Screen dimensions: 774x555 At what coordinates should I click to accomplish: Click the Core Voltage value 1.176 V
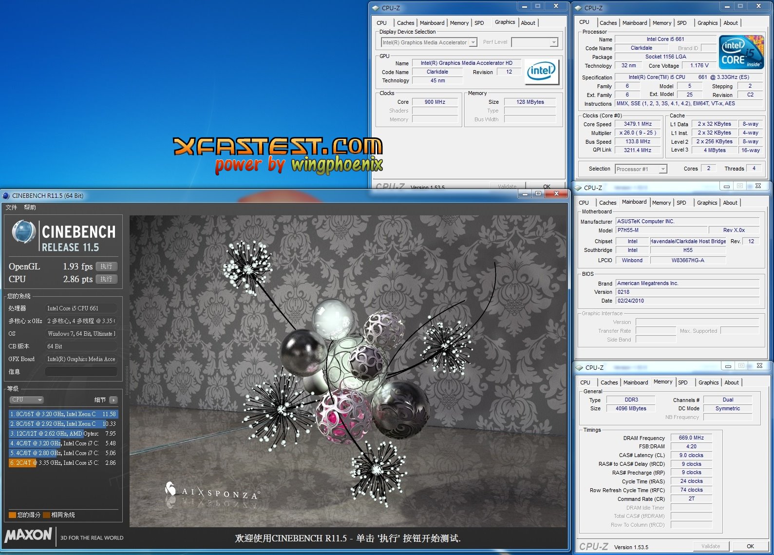(699, 65)
